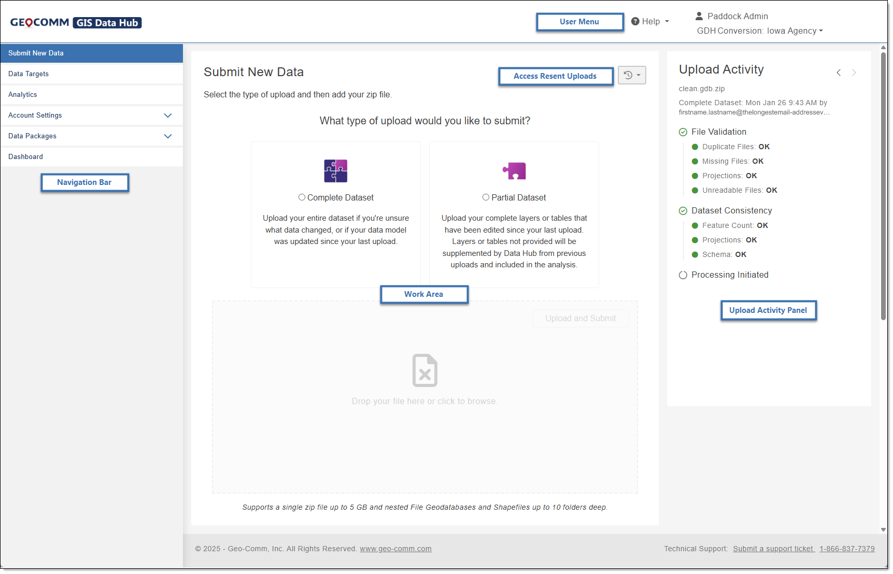893x574 pixels.
Task: Click the file drop zone document icon
Action: click(424, 370)
